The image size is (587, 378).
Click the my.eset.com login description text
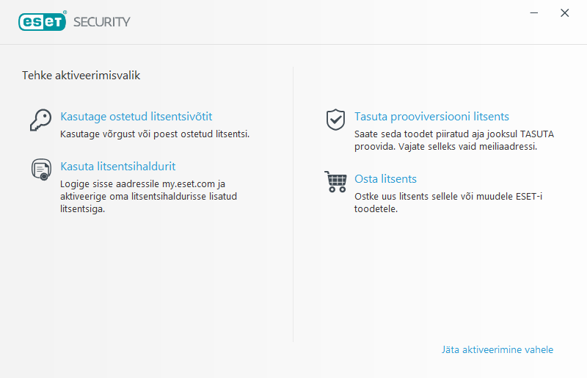click(154, 197)
